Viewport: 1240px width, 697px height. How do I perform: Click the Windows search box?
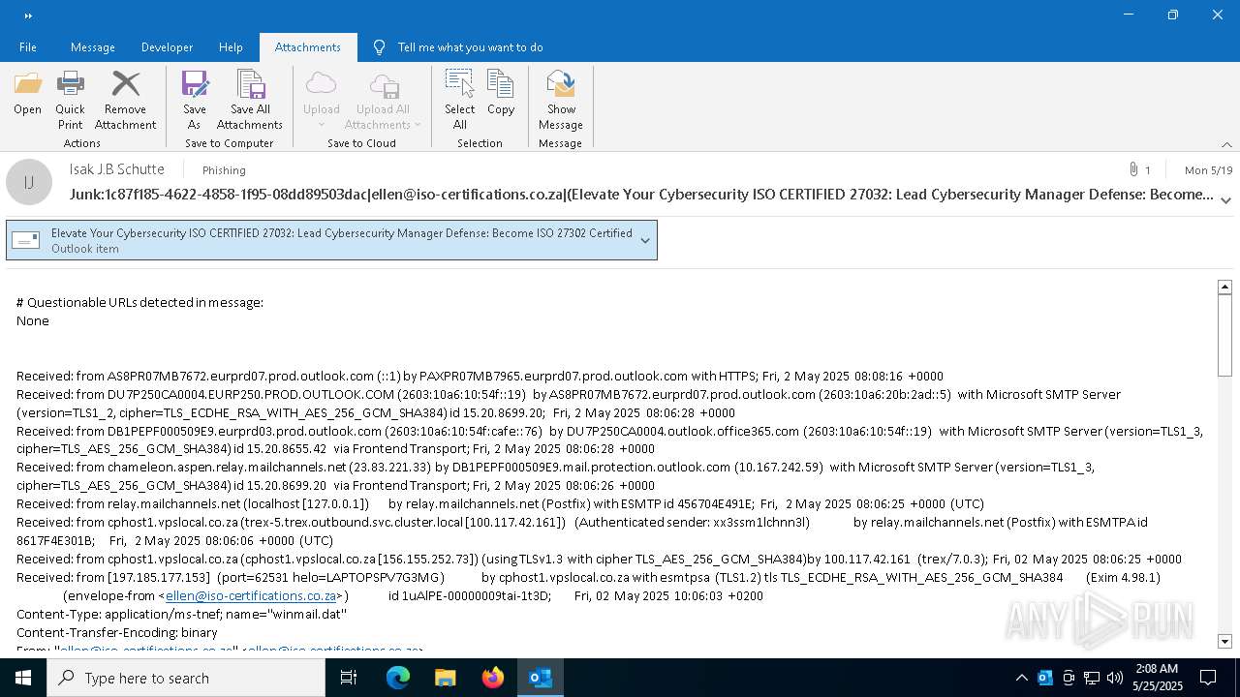[186, 678]
